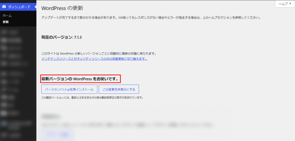Click the 現在のバージョン: 7.1.3 text
The image size is (295, 141).
61,37
